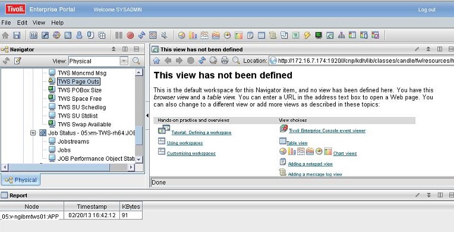The width and height of the screenshot is (454, 232).
Task: Collapse the Job Status tree node
Action: click(33, 133)
